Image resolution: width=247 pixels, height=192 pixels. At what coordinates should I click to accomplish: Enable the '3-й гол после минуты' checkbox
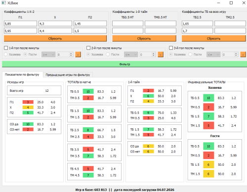171,48
